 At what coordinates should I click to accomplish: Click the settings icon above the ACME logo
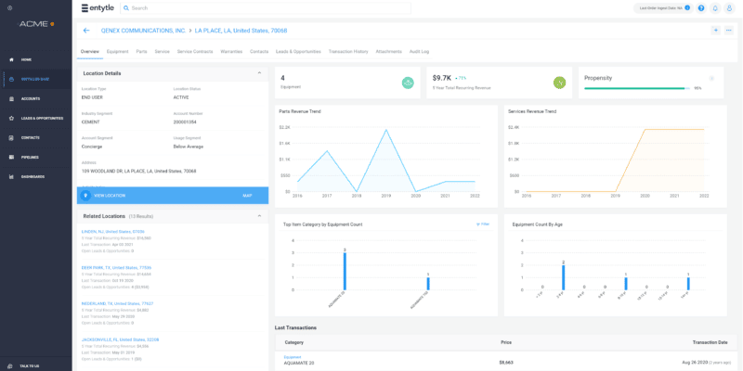(x=10, y=8)
